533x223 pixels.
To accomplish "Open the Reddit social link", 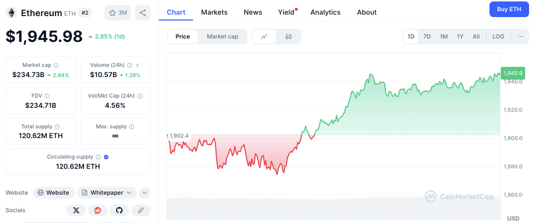I will point(97,210).
